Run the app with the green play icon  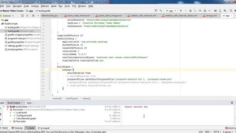pos(181,11)
